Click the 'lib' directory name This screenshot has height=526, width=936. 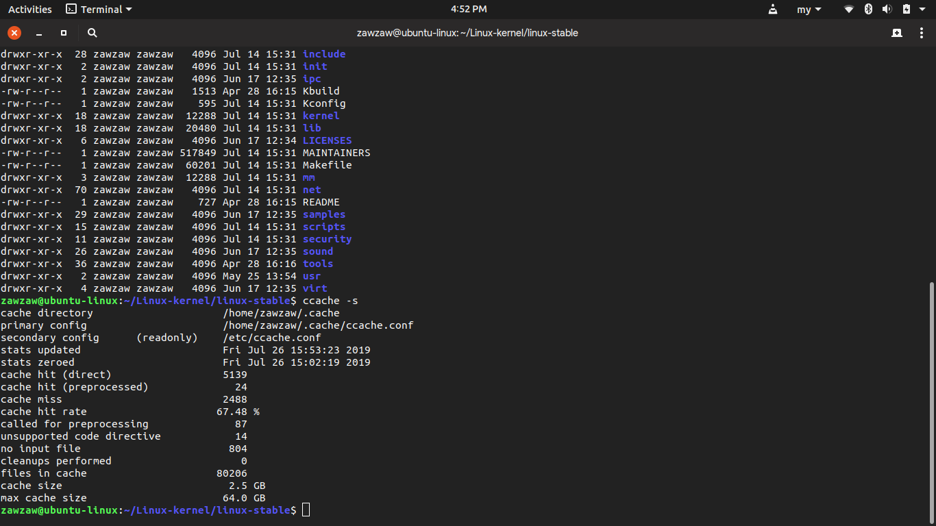pyautogui.click(x=312, y=128)
